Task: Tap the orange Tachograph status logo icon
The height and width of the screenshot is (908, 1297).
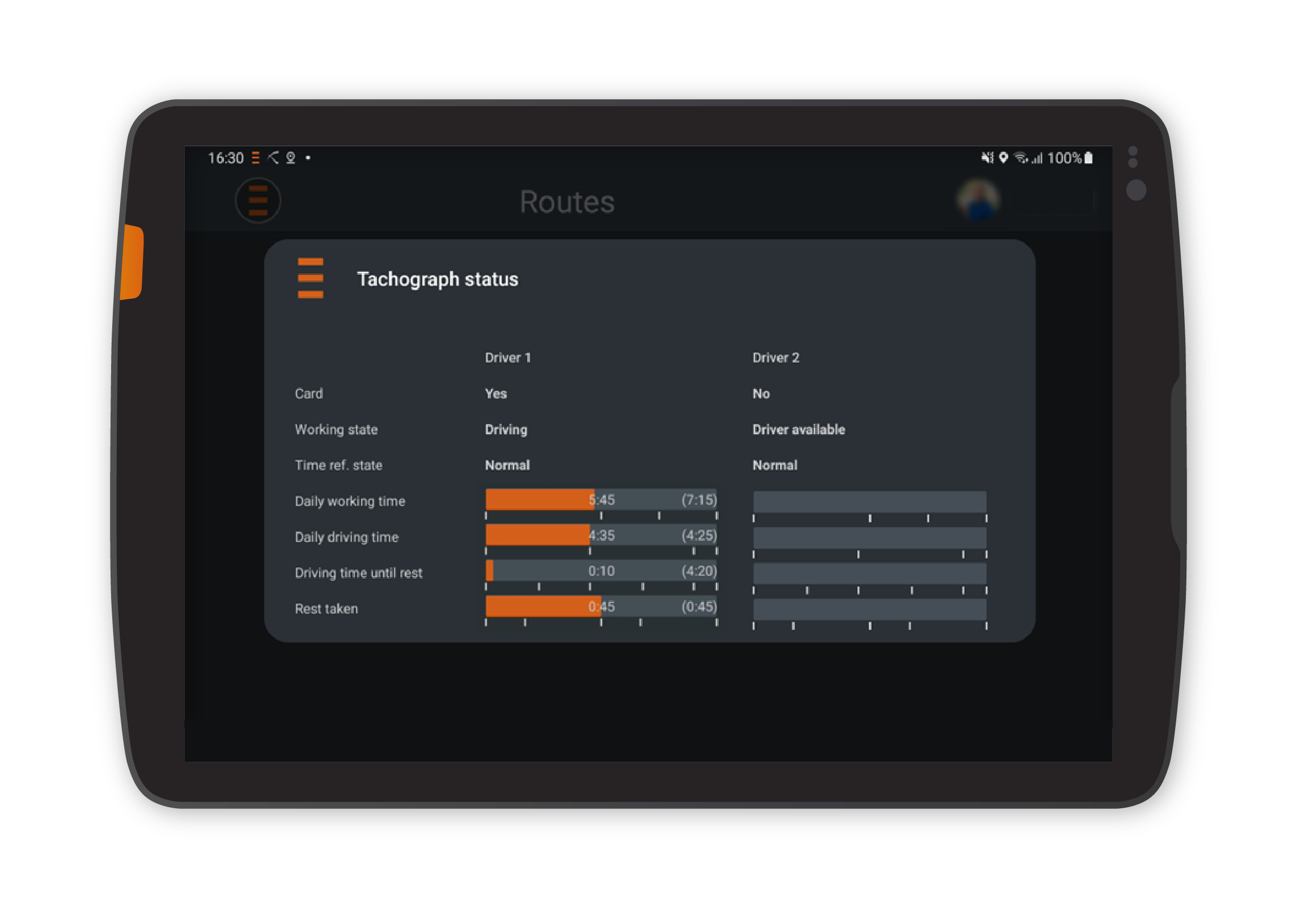Action: [310, 278]
